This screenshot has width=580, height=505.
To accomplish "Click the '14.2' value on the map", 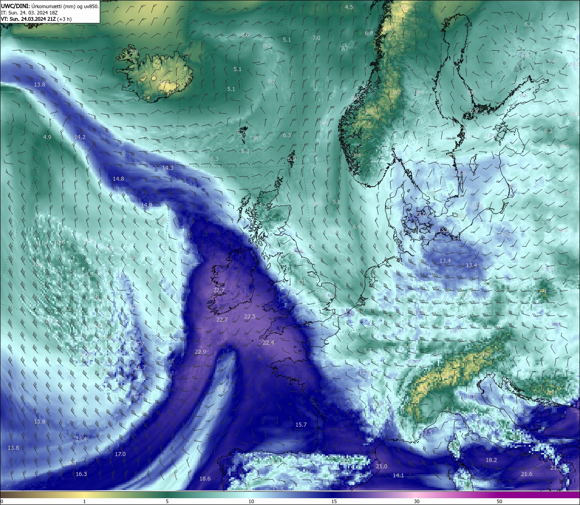I will pyautogui.click(x=80, y=137).
